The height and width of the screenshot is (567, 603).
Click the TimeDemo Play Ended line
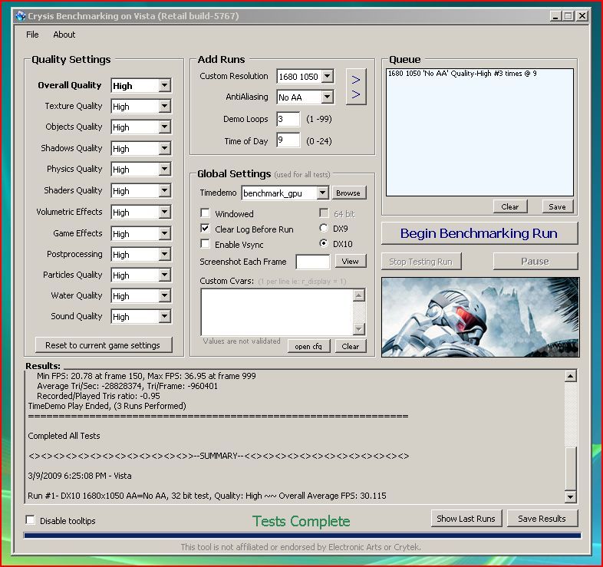point(107,406)
